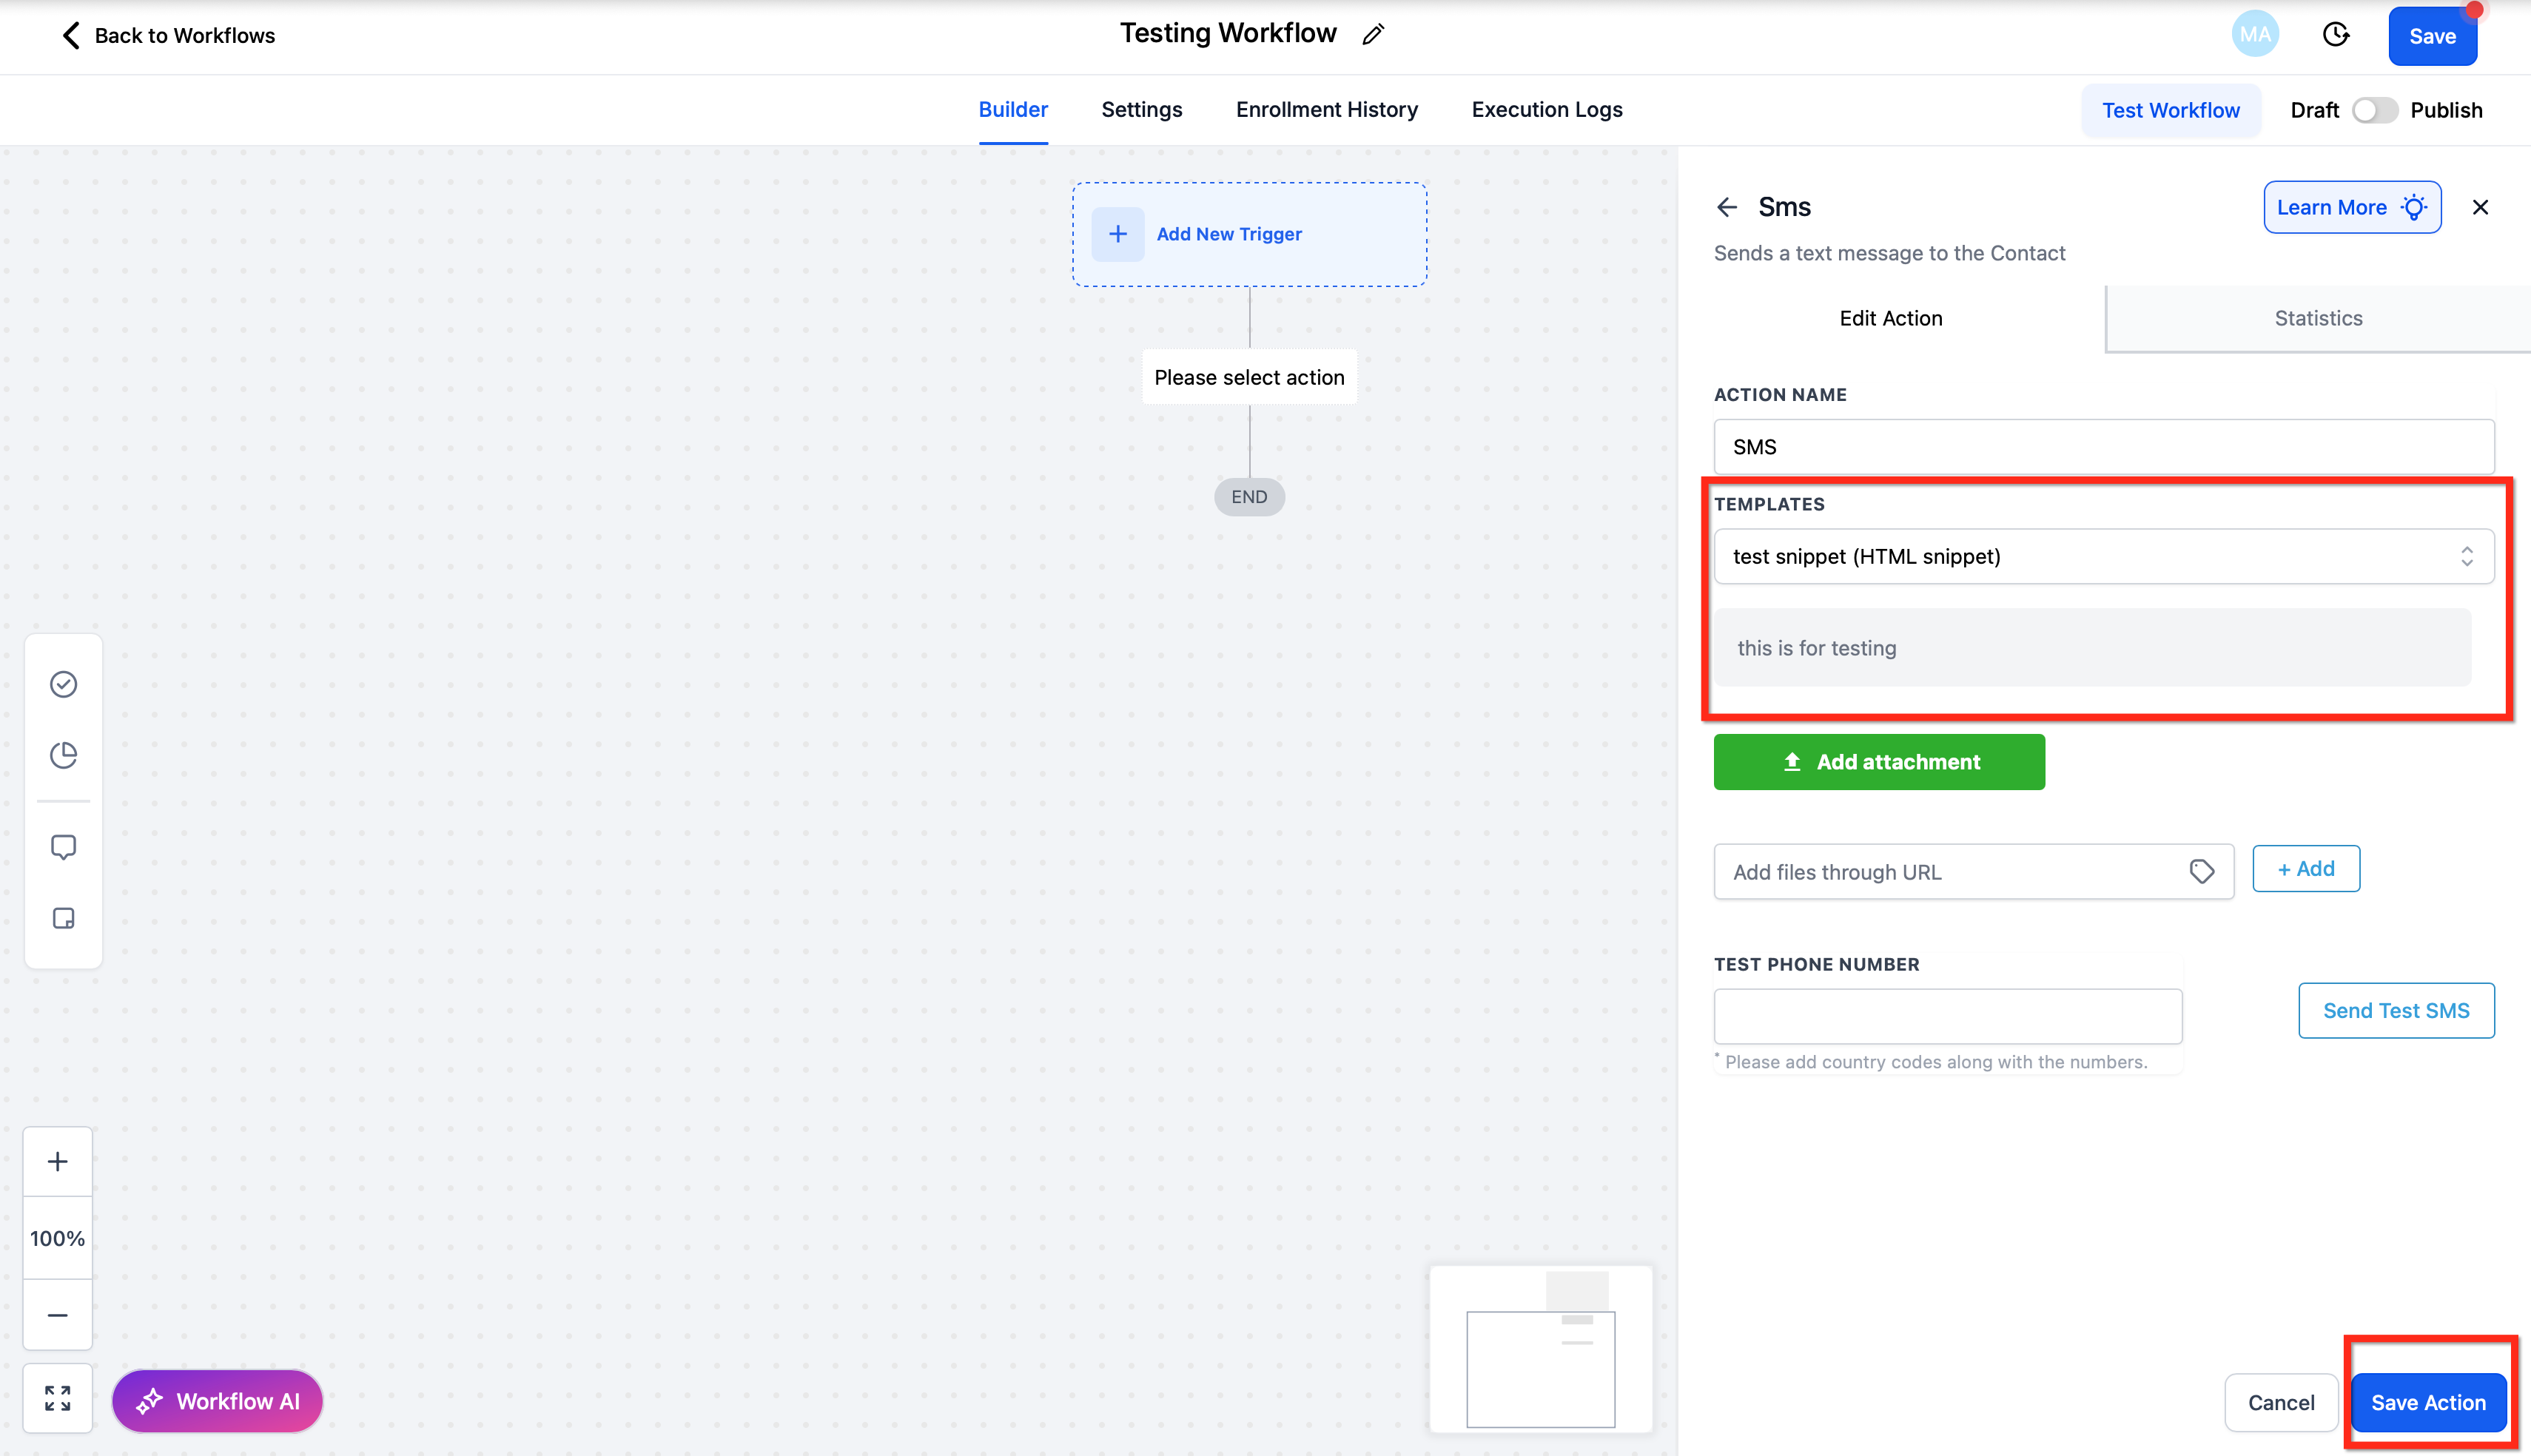The height and width of the screenshot is (1456, 2531).
Task: Open the Templates dropdown
Action: click(x=2103, y=556)
